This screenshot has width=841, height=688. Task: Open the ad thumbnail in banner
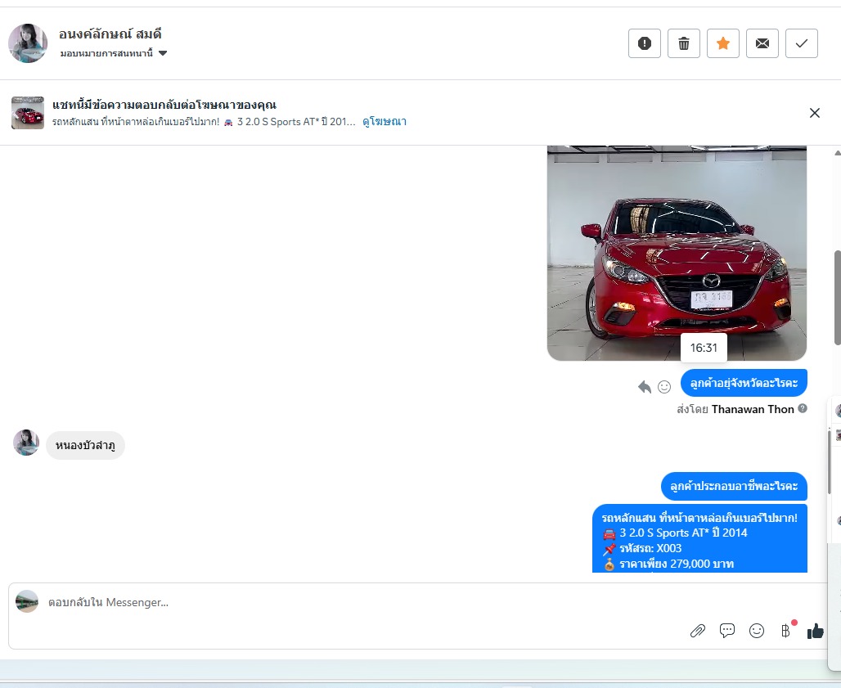click(28, 113)
